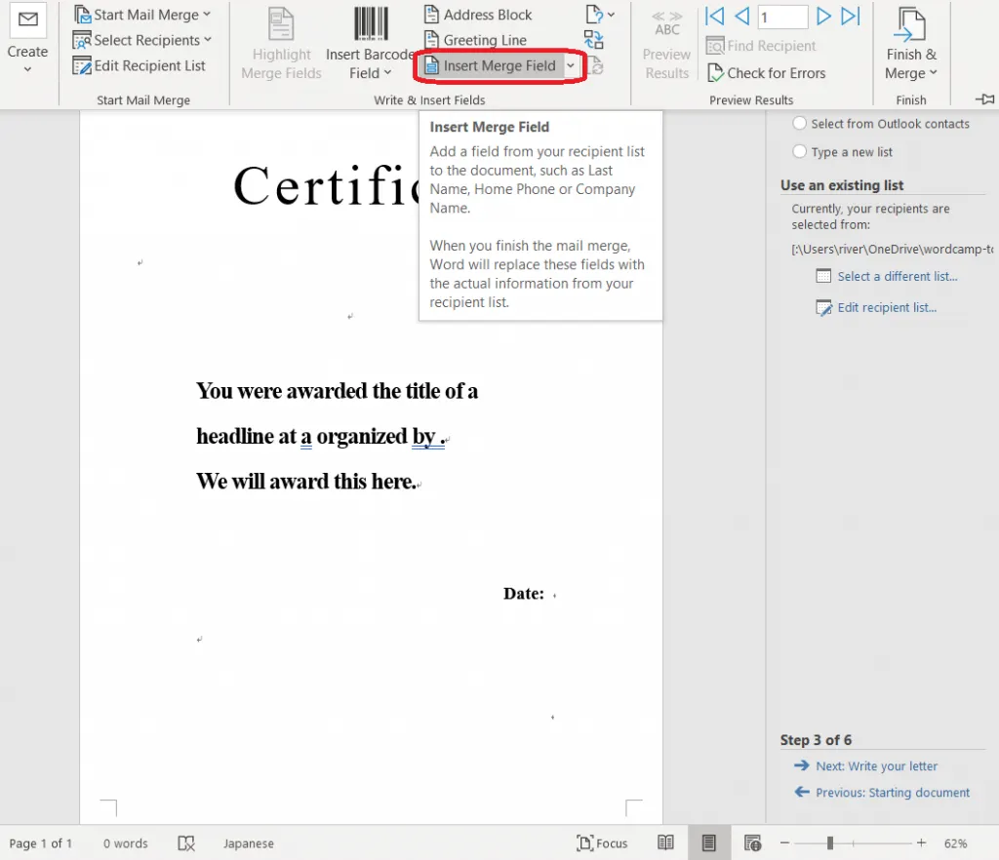
Task: Click the Address Block icon
Action: click(x=432, y=15)
